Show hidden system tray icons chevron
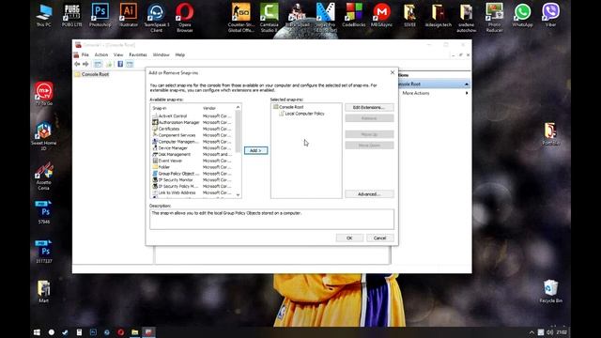601x338 pixels. (x=532, y=332)
